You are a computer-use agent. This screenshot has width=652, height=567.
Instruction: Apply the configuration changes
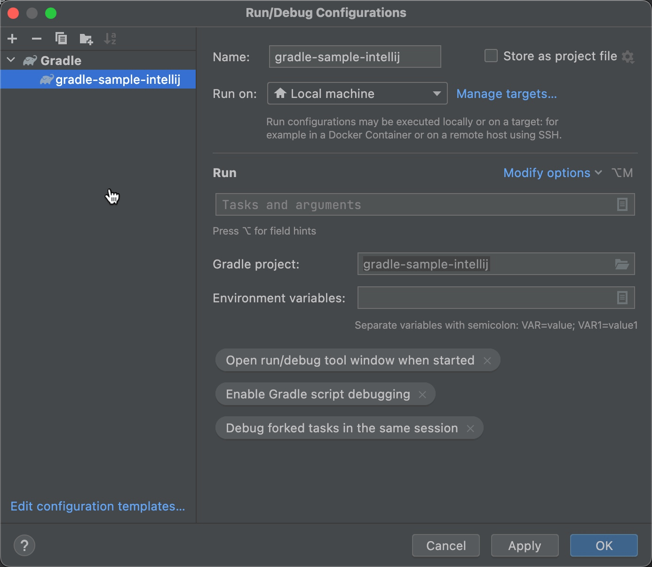coord(525,545)
